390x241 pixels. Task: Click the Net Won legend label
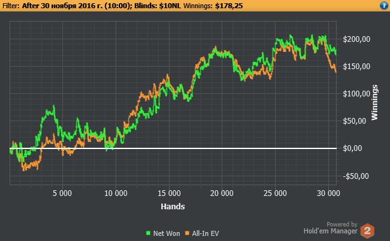point(166,233)
